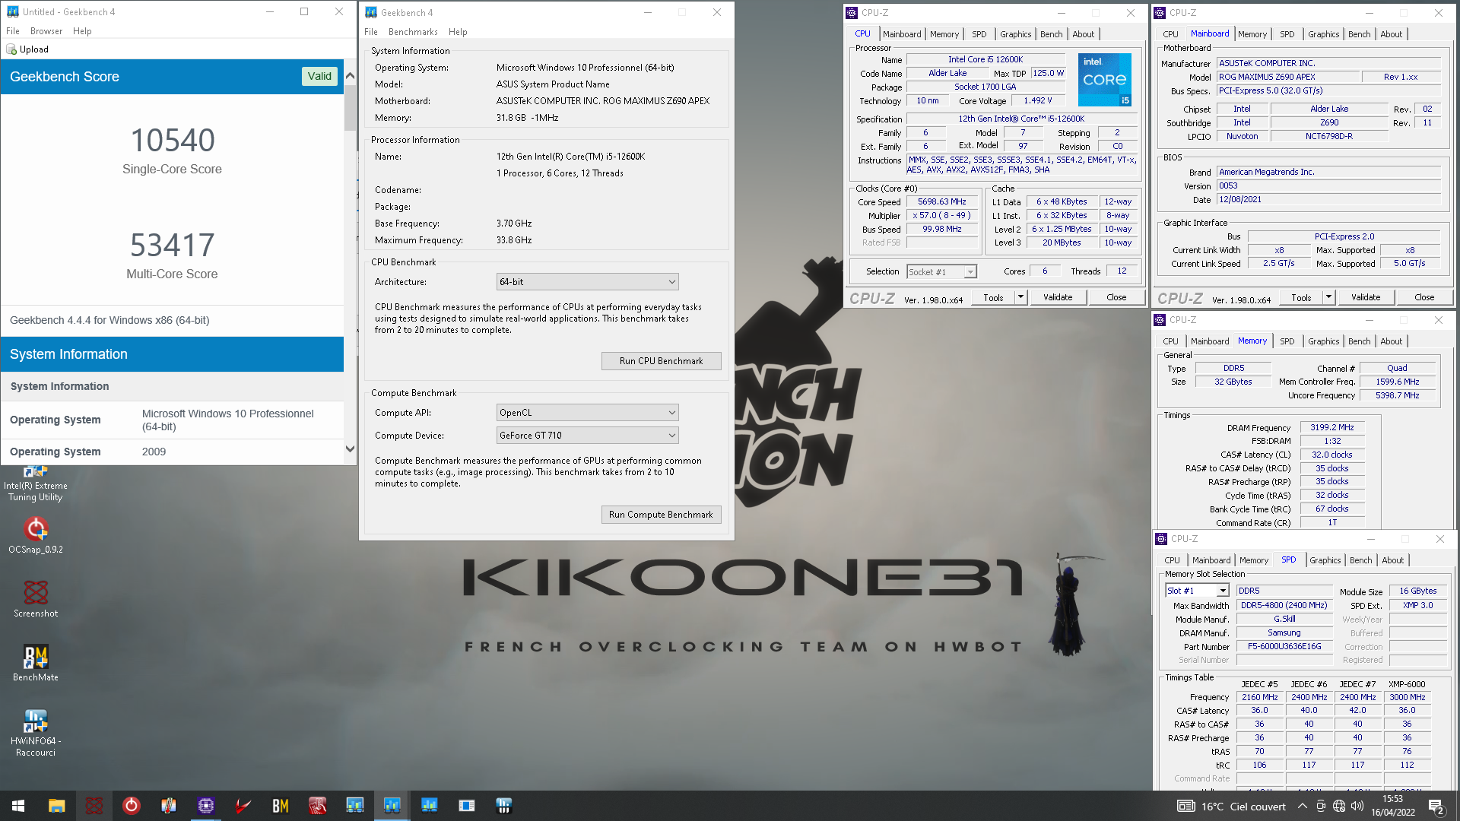This screenshot has height=821, width=1460.
Task: Click scroll-up arrow in Geekbench results
Action: [350, 75]
